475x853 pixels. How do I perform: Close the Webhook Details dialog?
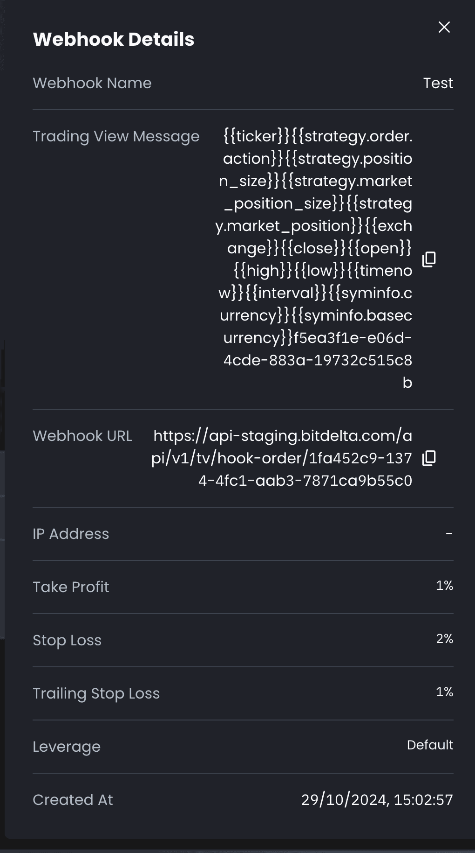click(x=444, y=27)
